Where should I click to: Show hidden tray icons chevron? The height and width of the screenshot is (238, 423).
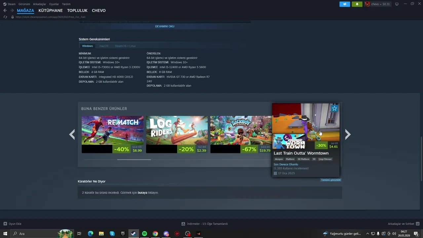click(367, 234)
